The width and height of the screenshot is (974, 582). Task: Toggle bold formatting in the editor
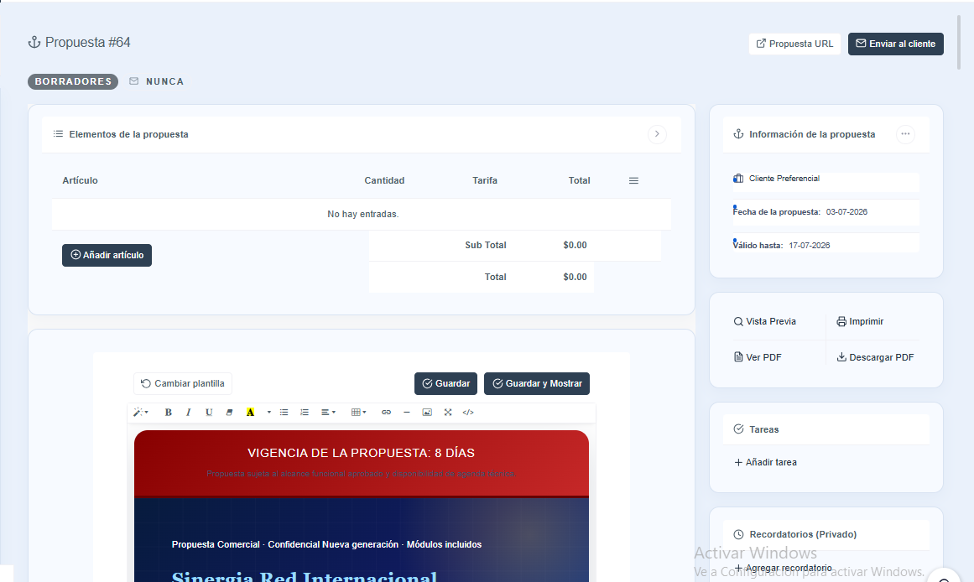pyautogui.click(x=168, y=413)
